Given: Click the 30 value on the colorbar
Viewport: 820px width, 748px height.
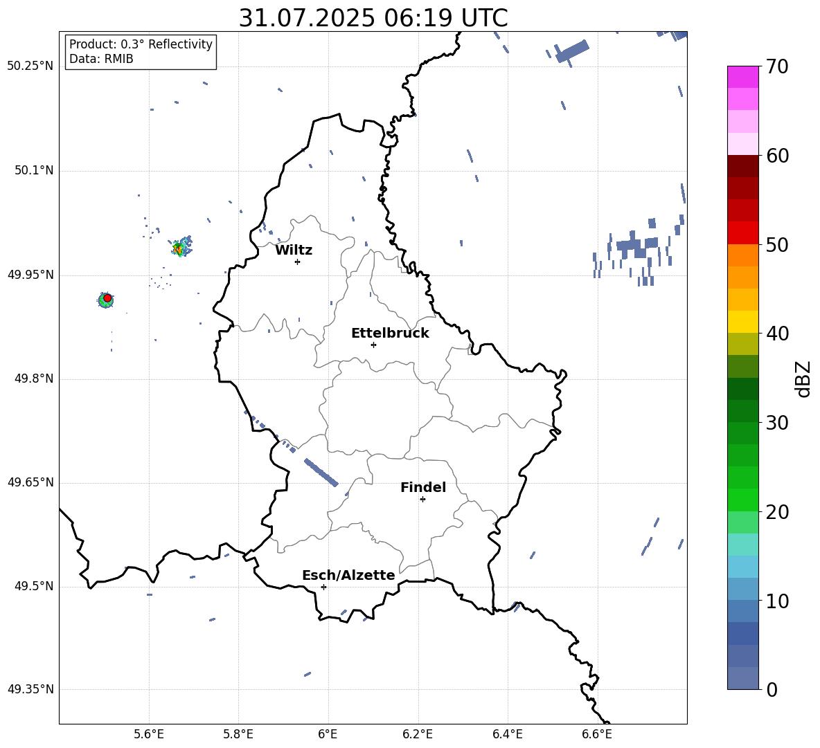Looking at the screenshot, I should tap(778, 423).
